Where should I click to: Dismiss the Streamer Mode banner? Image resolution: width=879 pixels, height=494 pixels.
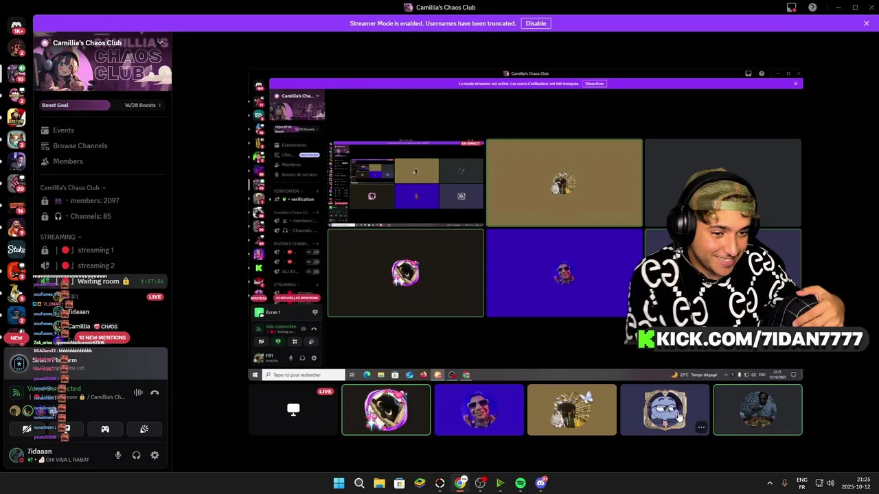click(x=867, y=23)
